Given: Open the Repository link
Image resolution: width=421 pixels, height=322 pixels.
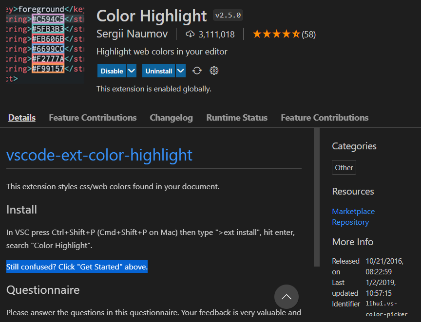Looking at the screenshot, I should coord(350,222).
